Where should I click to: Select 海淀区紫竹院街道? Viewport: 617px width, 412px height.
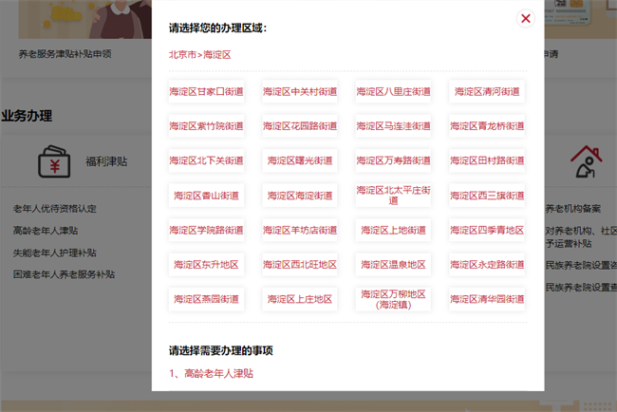click(206, 126)
